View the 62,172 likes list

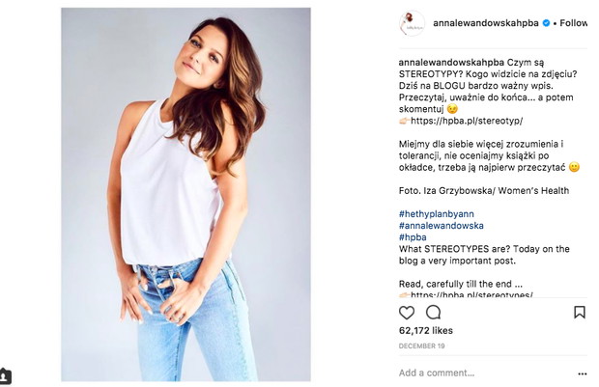pyautogui.click(x=425, y=330)
